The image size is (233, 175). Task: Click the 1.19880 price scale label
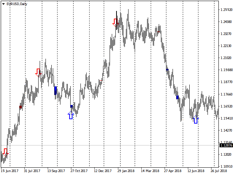pos(226,70)
